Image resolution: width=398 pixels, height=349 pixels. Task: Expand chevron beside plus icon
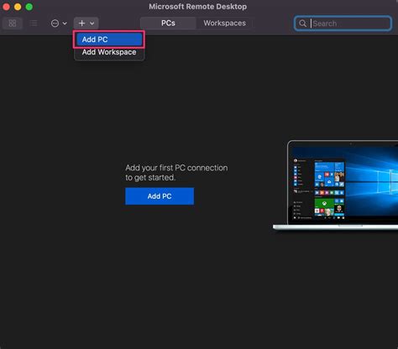point(92,23)
